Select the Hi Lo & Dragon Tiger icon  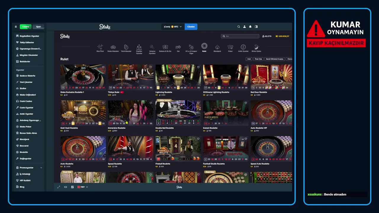click(191, 47)
